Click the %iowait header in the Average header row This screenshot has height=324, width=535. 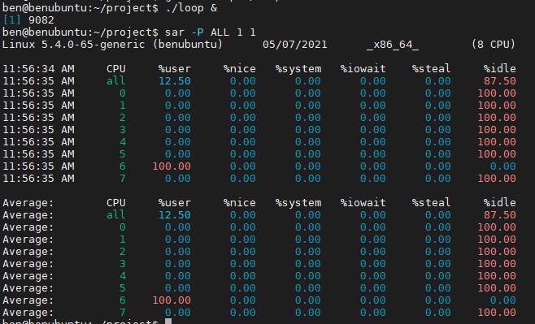click(x=363, y=203)
